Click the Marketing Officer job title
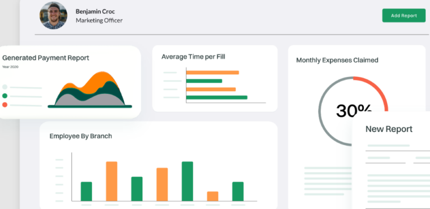430x209 pixels. (99, 21)
